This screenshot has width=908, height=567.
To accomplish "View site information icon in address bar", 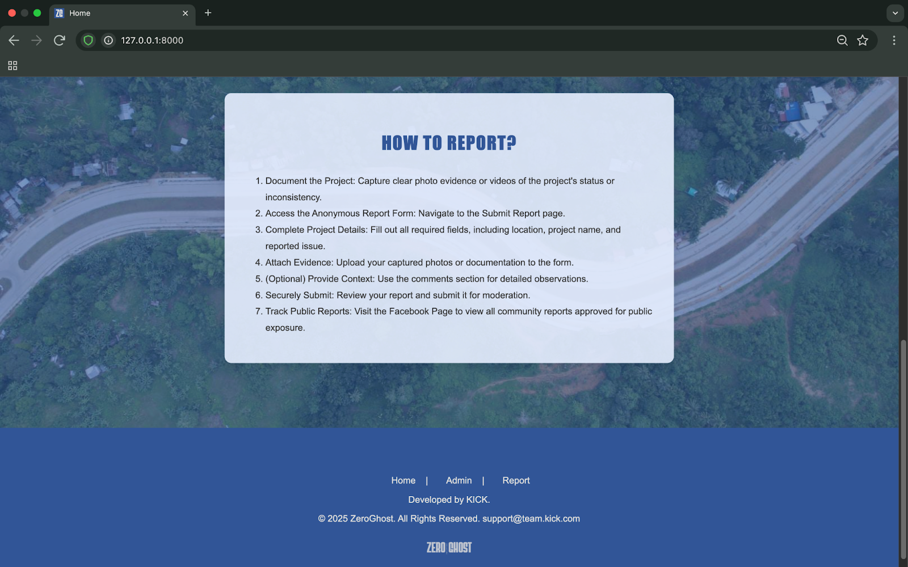I will [108, 40].
